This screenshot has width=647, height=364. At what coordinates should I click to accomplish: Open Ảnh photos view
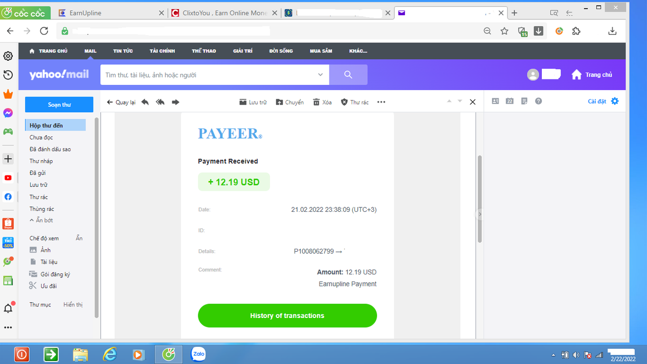(45, 250)
